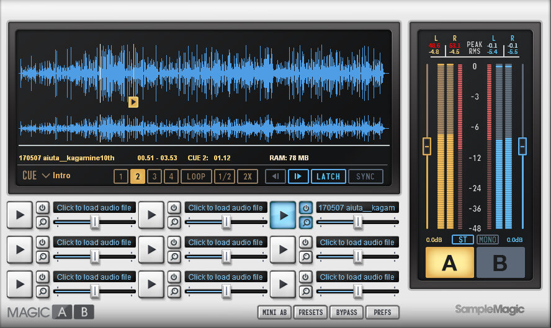Click magnifier icon of second-row, last-column slot

(306, 257)
